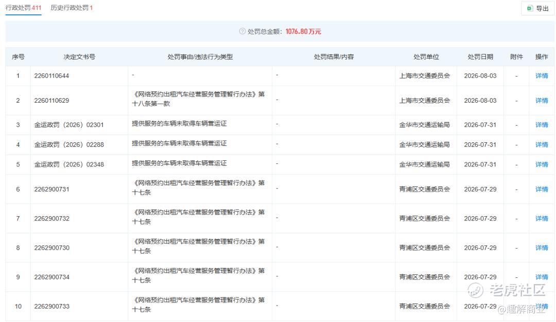Image resolution: width=556 pixels, height=322 pixels.
Task: Open 详情 for row 2262900732
Action: tap(542, 219)
